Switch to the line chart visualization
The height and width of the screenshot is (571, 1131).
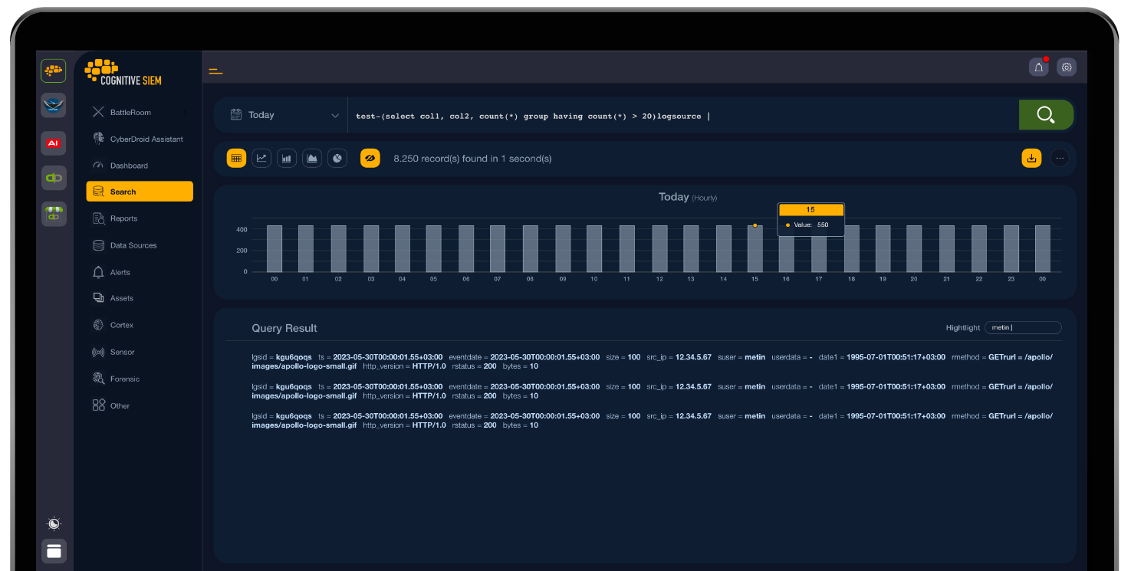(261, 158)
